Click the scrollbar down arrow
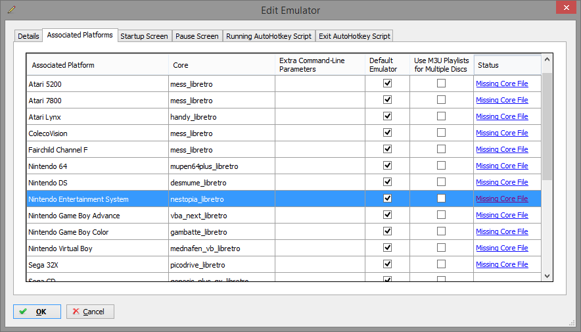Viewport: 581px width, 332px height. point(547,276)
